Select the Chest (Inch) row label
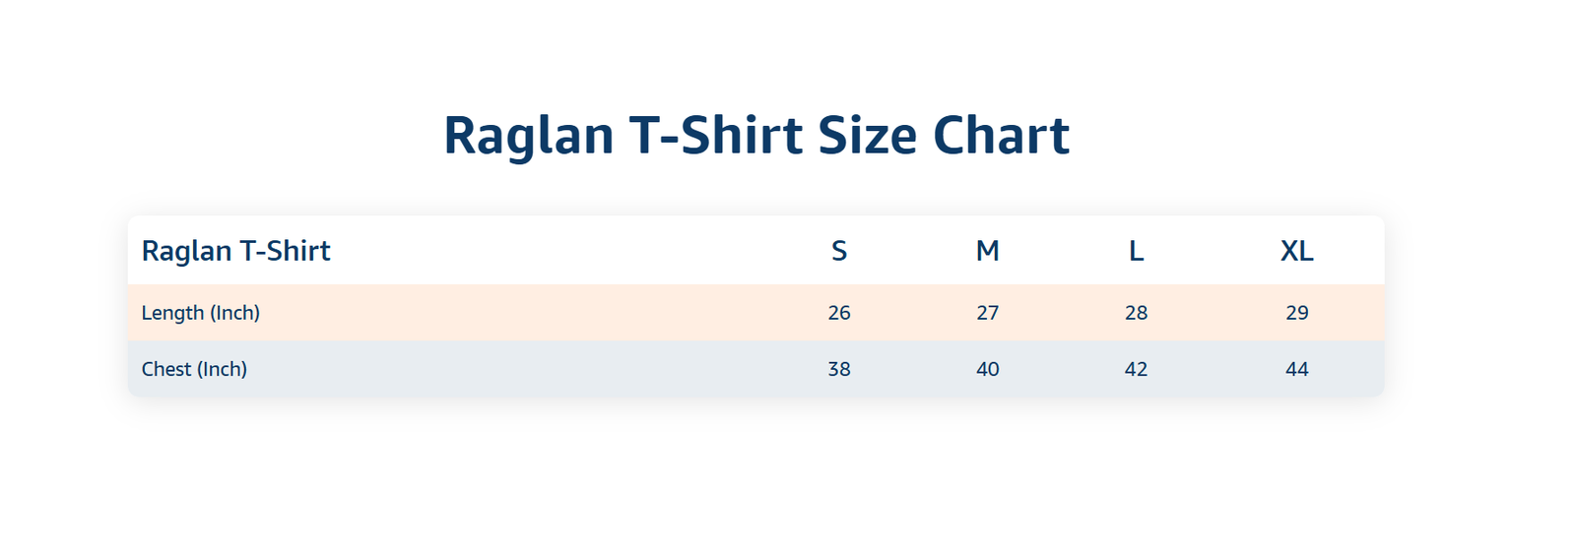The image size is (1576, 544). click(x=194, y=369)
